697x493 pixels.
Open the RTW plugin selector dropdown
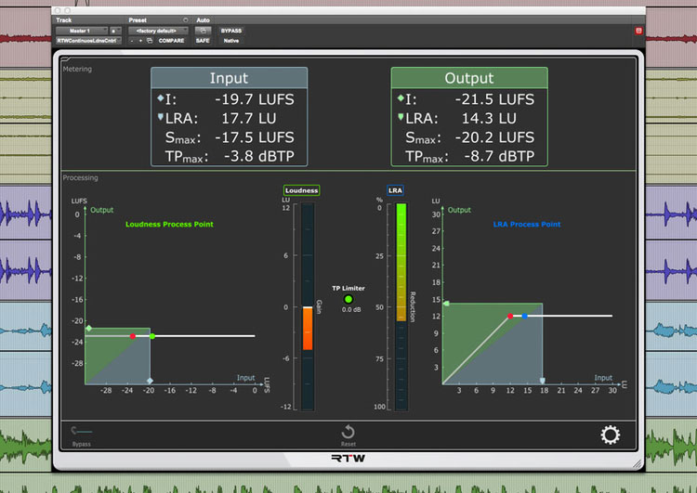87,41
